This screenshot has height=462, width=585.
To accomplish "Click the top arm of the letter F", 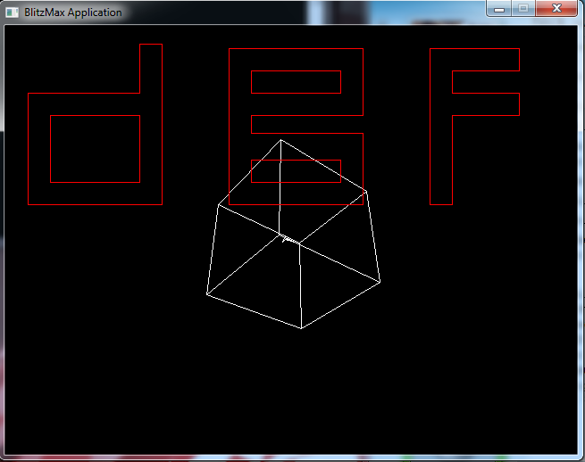I will click(485, 60).
